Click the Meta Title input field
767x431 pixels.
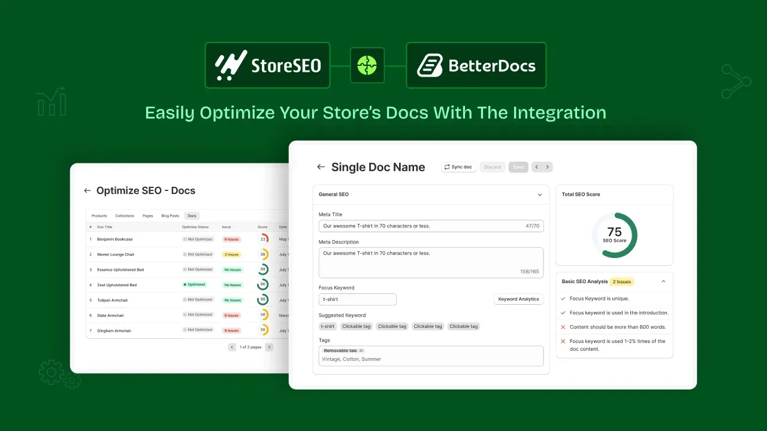tap(431, 226)
